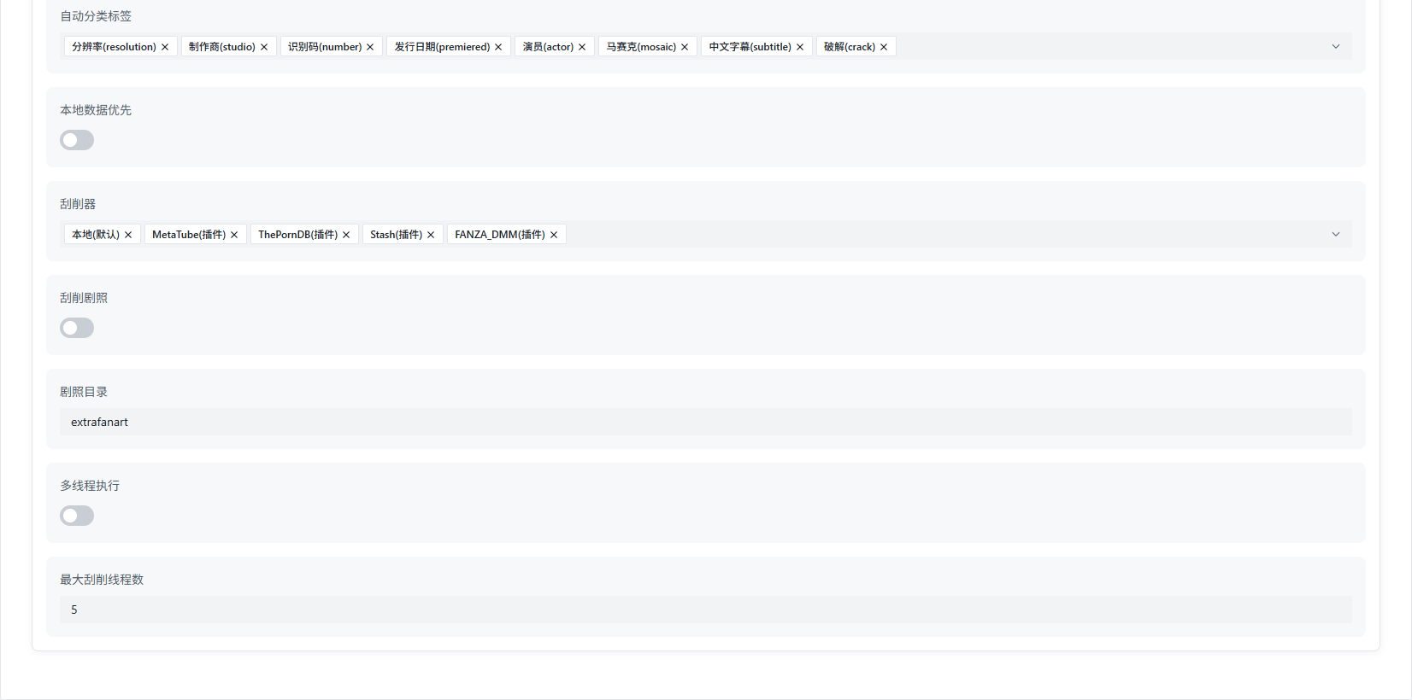This screenshot has width=1412, height=700.
Task: Remove the MetaTube(插件) scraper
Action: 234,235
